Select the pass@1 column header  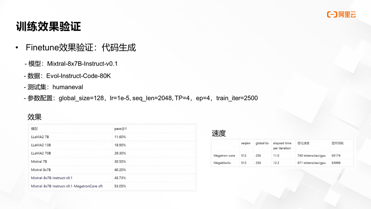pos(121,129)
